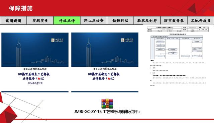214x123 pixels.
Task: Select the 验收及封样 tab
Action: click(147, 20)
